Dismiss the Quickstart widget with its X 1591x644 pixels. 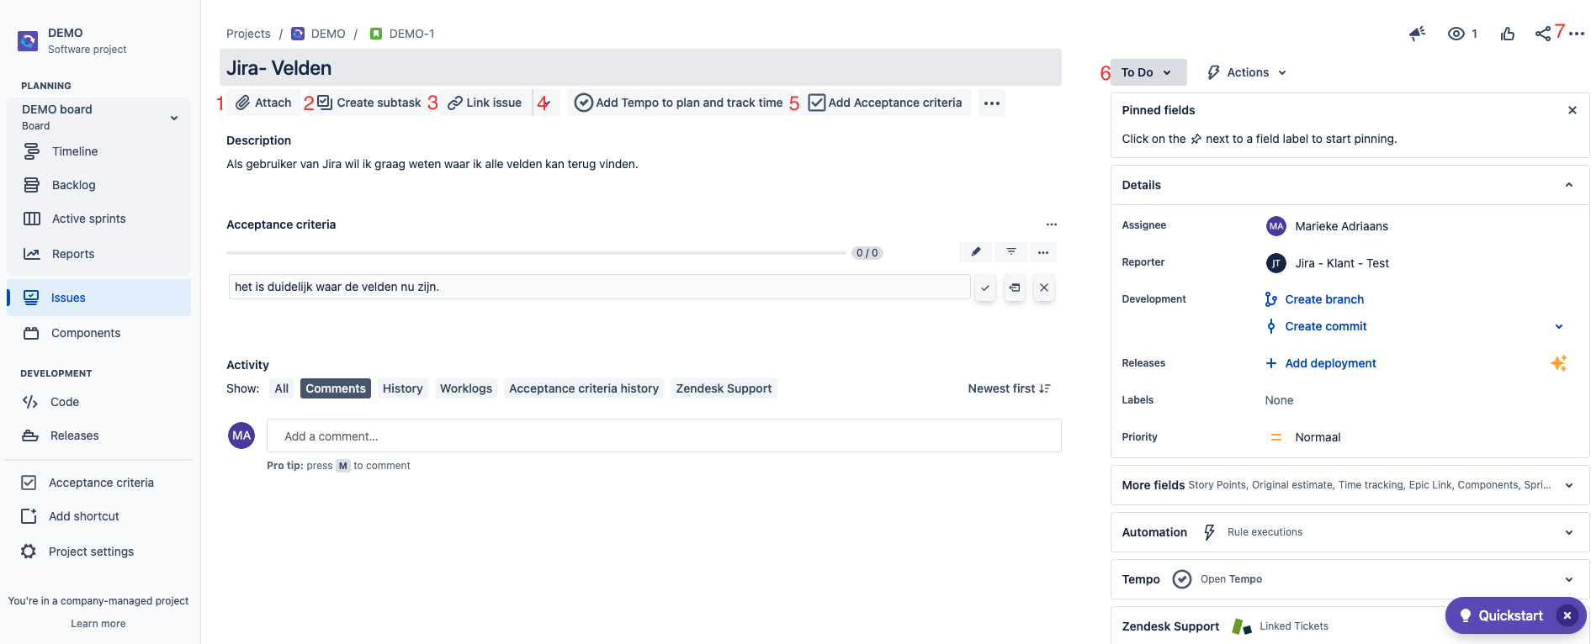[1567, 615]
